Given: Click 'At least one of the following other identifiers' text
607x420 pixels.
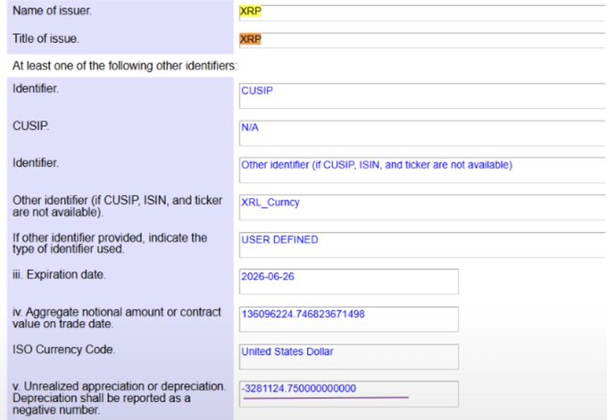Looking at the screenshot, I should tap(124, 66).
